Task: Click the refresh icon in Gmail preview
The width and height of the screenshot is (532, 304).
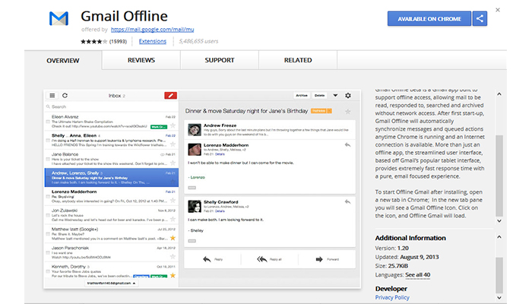Action: pyautogui.click(x=65, y=96)
